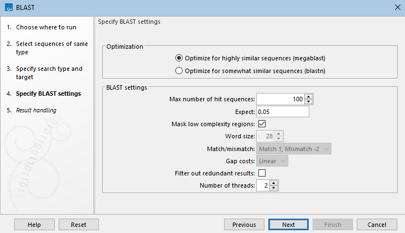Open the Match/mismatch dropdown
Viewport: 405px width, 233px height.
[294, 149]
